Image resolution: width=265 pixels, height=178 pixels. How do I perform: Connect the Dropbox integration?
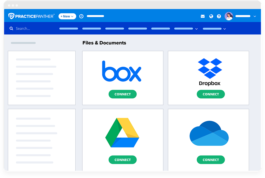[211, 94]
